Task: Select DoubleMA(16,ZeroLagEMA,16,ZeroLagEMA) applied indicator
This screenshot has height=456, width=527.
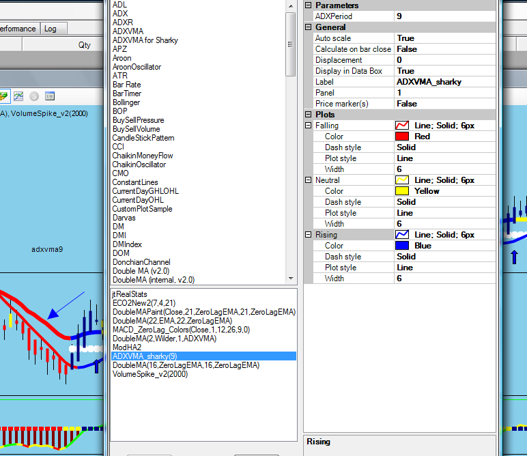Action: click(186, 365)
